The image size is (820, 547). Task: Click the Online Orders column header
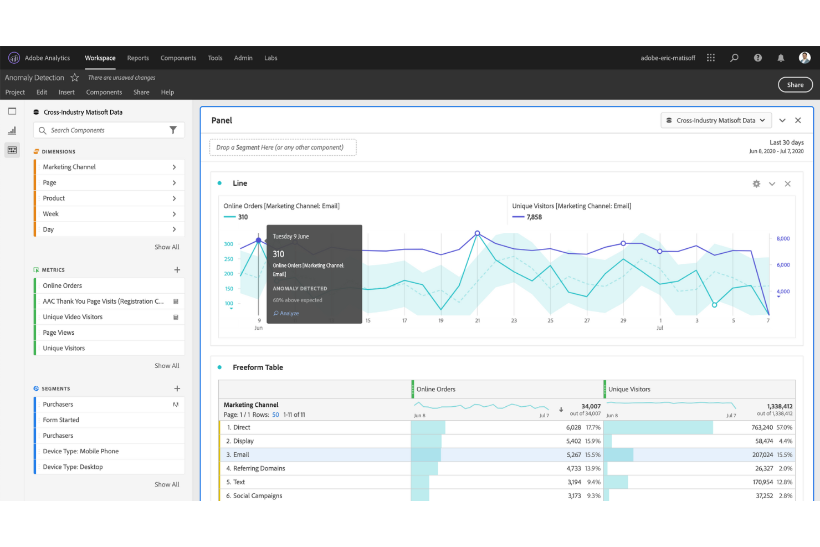507,389
